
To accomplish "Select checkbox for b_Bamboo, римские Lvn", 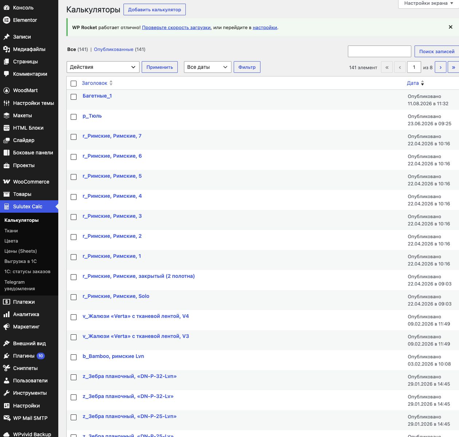I will point(74,357).
